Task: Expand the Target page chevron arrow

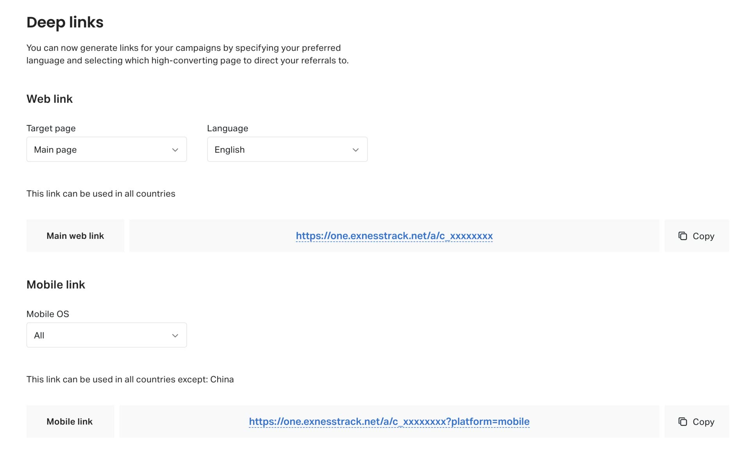Action: point(175,150)
